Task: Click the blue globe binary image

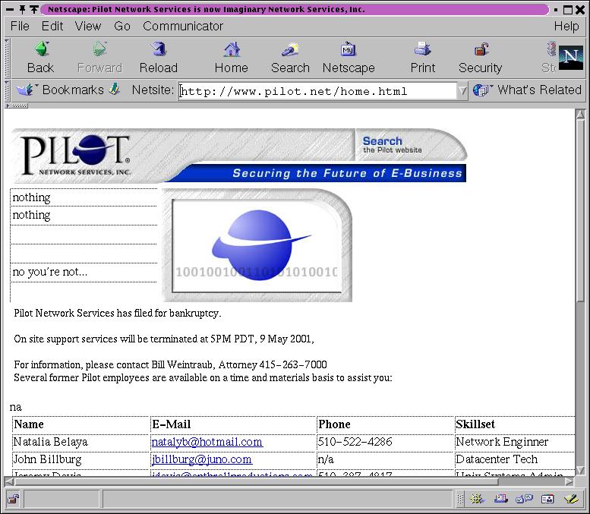Action: coord(257,245)
